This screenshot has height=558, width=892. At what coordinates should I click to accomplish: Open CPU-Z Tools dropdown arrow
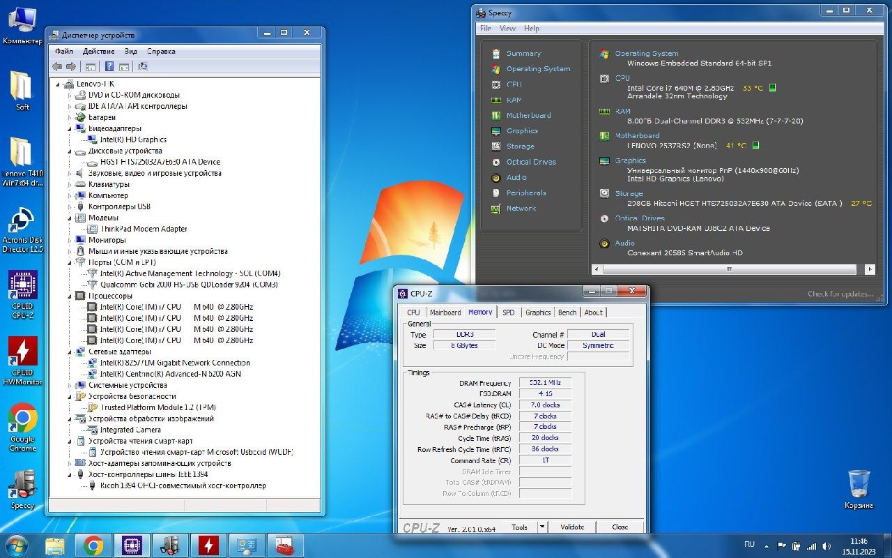point(542,527)
